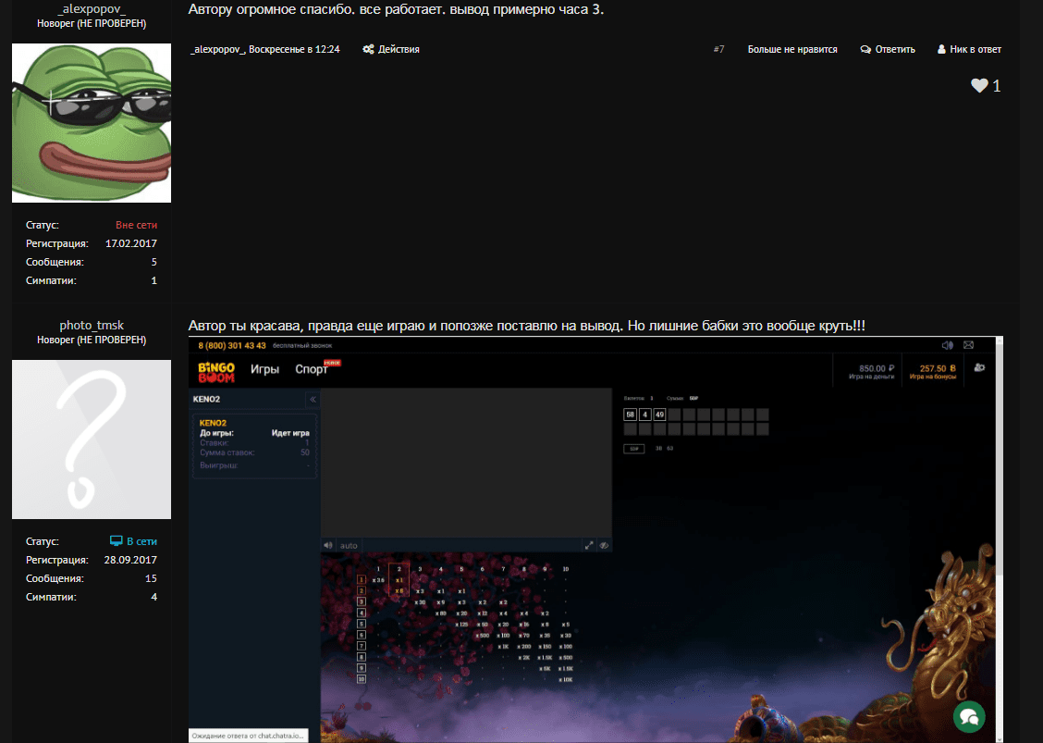Click "Ответить" to reply to post
Screen dimensions: 1043x743
tap(888, 50)
